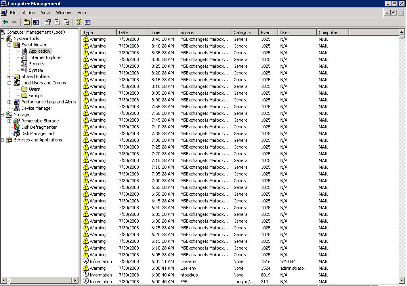Click the Internet Explorer log icon in tree

[25, 57]
